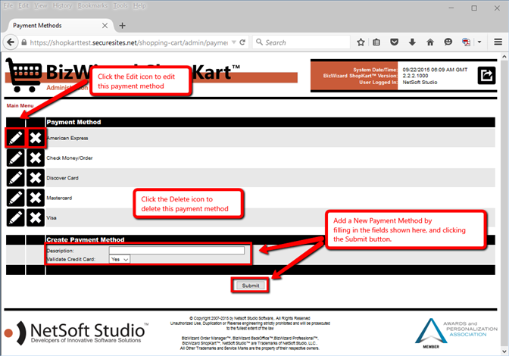This screenshot has width=509, height=356.
Task: Click the Payment Method column header
Action: [x=73, y=123]
